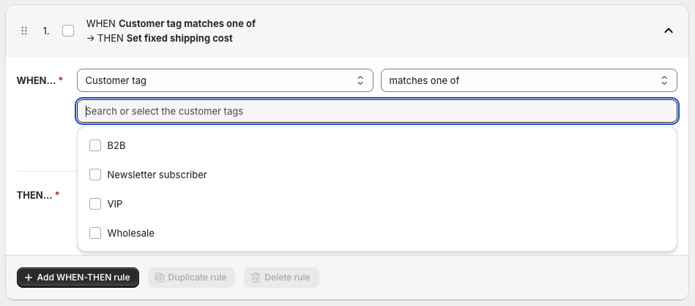This screenshot has height=306, width=695.
Task: Click the trash icon beside Delete rule
Action: pyautogui.click(x=256, y=278)
